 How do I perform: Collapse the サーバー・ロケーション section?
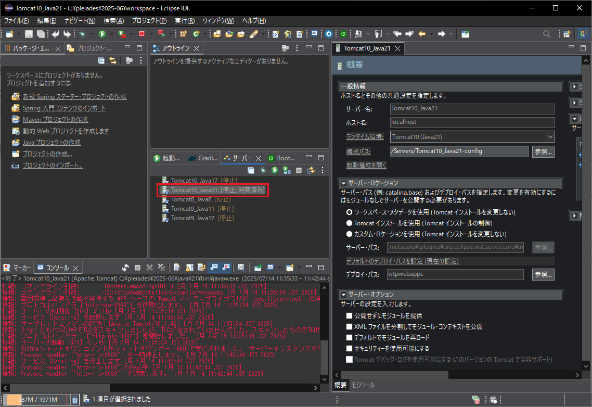pos(344,183)
